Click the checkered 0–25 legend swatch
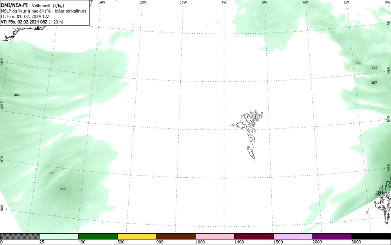The image size is (391, 245). (20, 236)
